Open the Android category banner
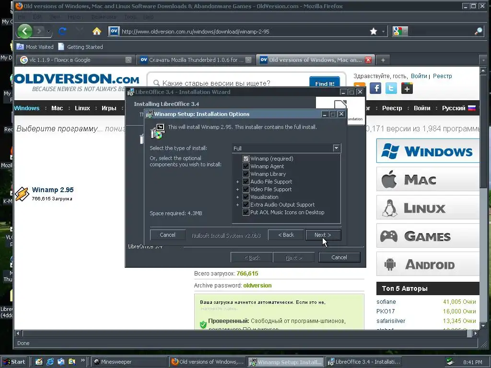This screenshot has height=368, width=491. (428, 264)
